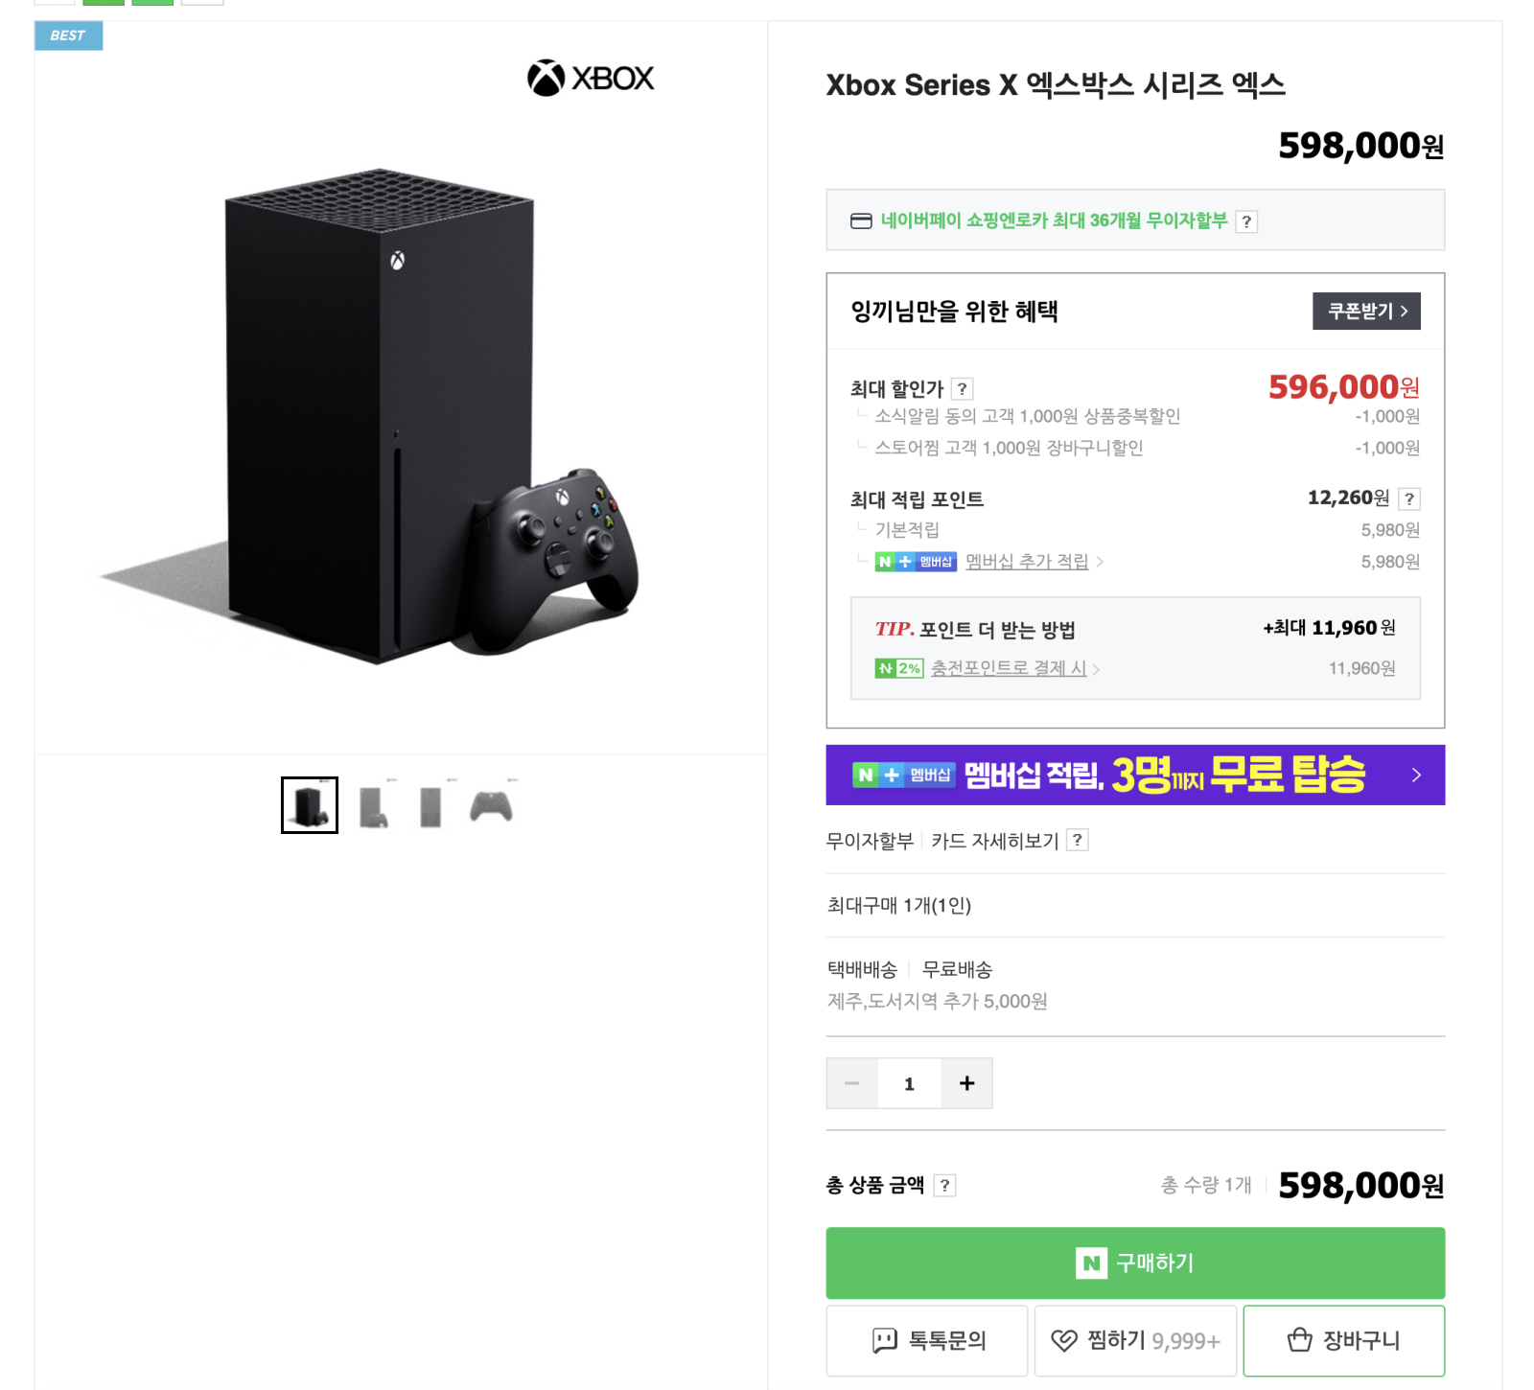Image resolution: width=1534 pixels, height=1390 pixels.
Task: Open help for 최대 적립 포인트 amount
Action: [x=1408, y=498]
